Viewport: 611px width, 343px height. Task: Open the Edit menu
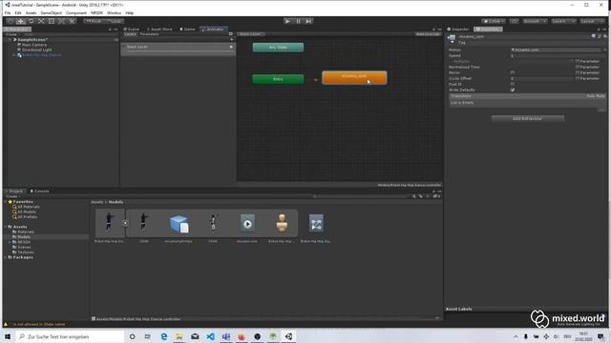18,12
